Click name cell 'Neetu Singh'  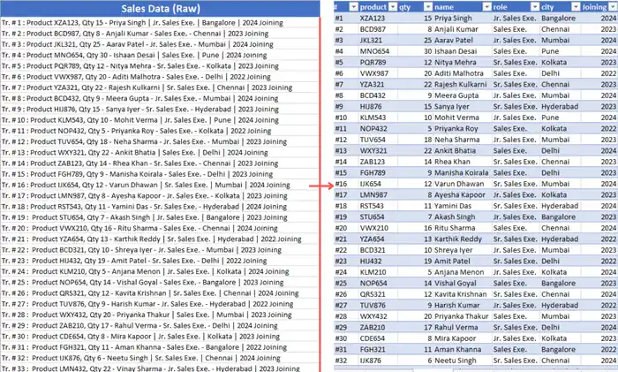(x=463, y=361)
